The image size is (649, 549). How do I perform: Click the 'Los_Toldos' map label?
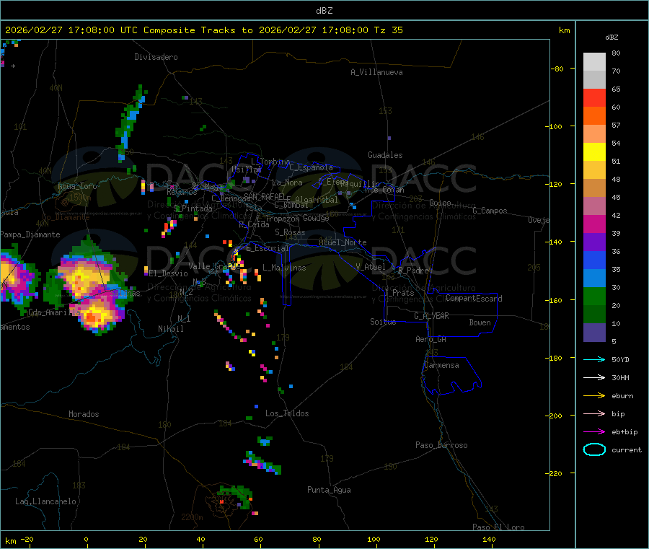(x=287, y=413)
